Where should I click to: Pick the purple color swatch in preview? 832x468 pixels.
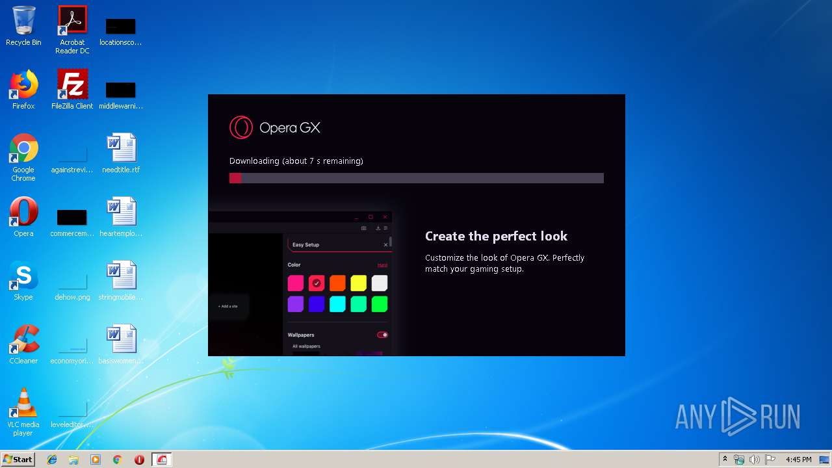click(x=296, y=304)
